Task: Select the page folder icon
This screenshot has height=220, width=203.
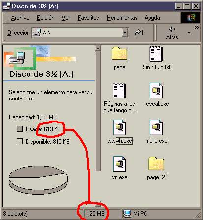Action: coord(119,53)
